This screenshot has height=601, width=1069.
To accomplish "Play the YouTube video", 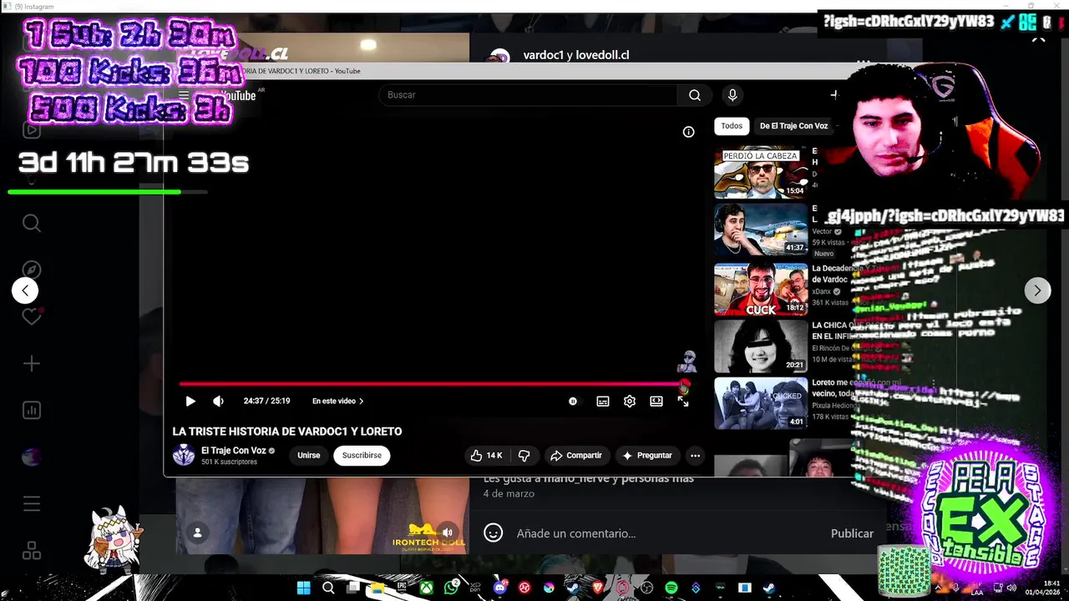I will (x=190, y=402).
